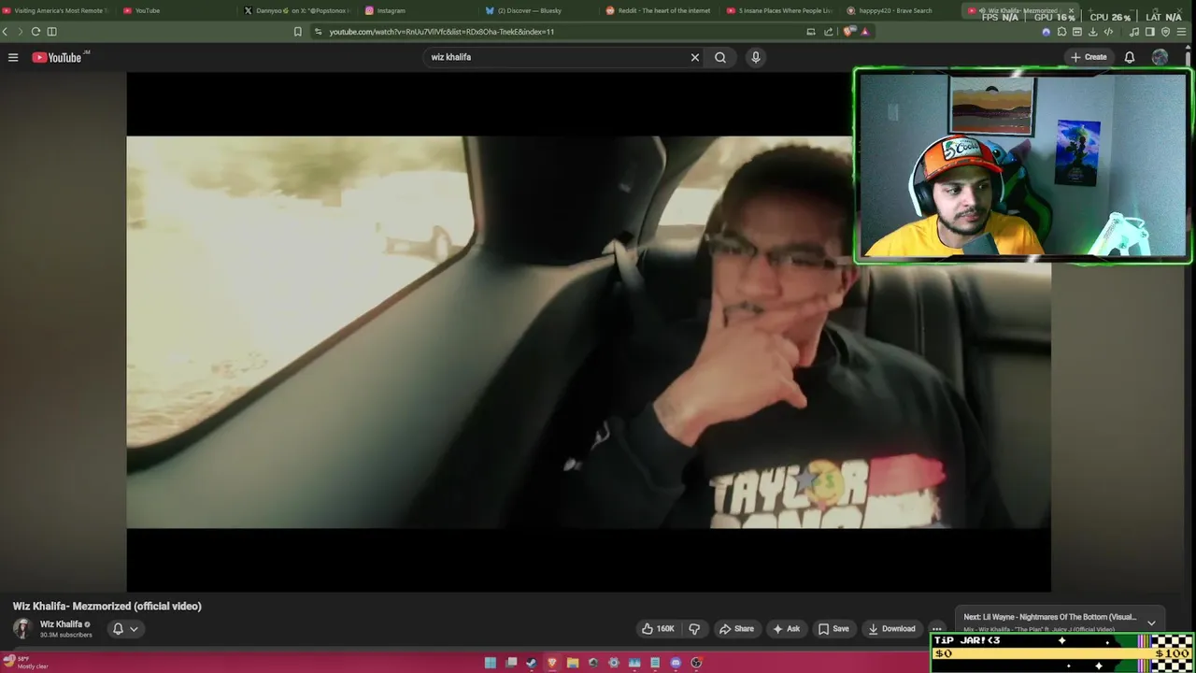Start voice search with the microphone icon
The width and height of the screenshot is (1196, 673).
click(756, 57)
